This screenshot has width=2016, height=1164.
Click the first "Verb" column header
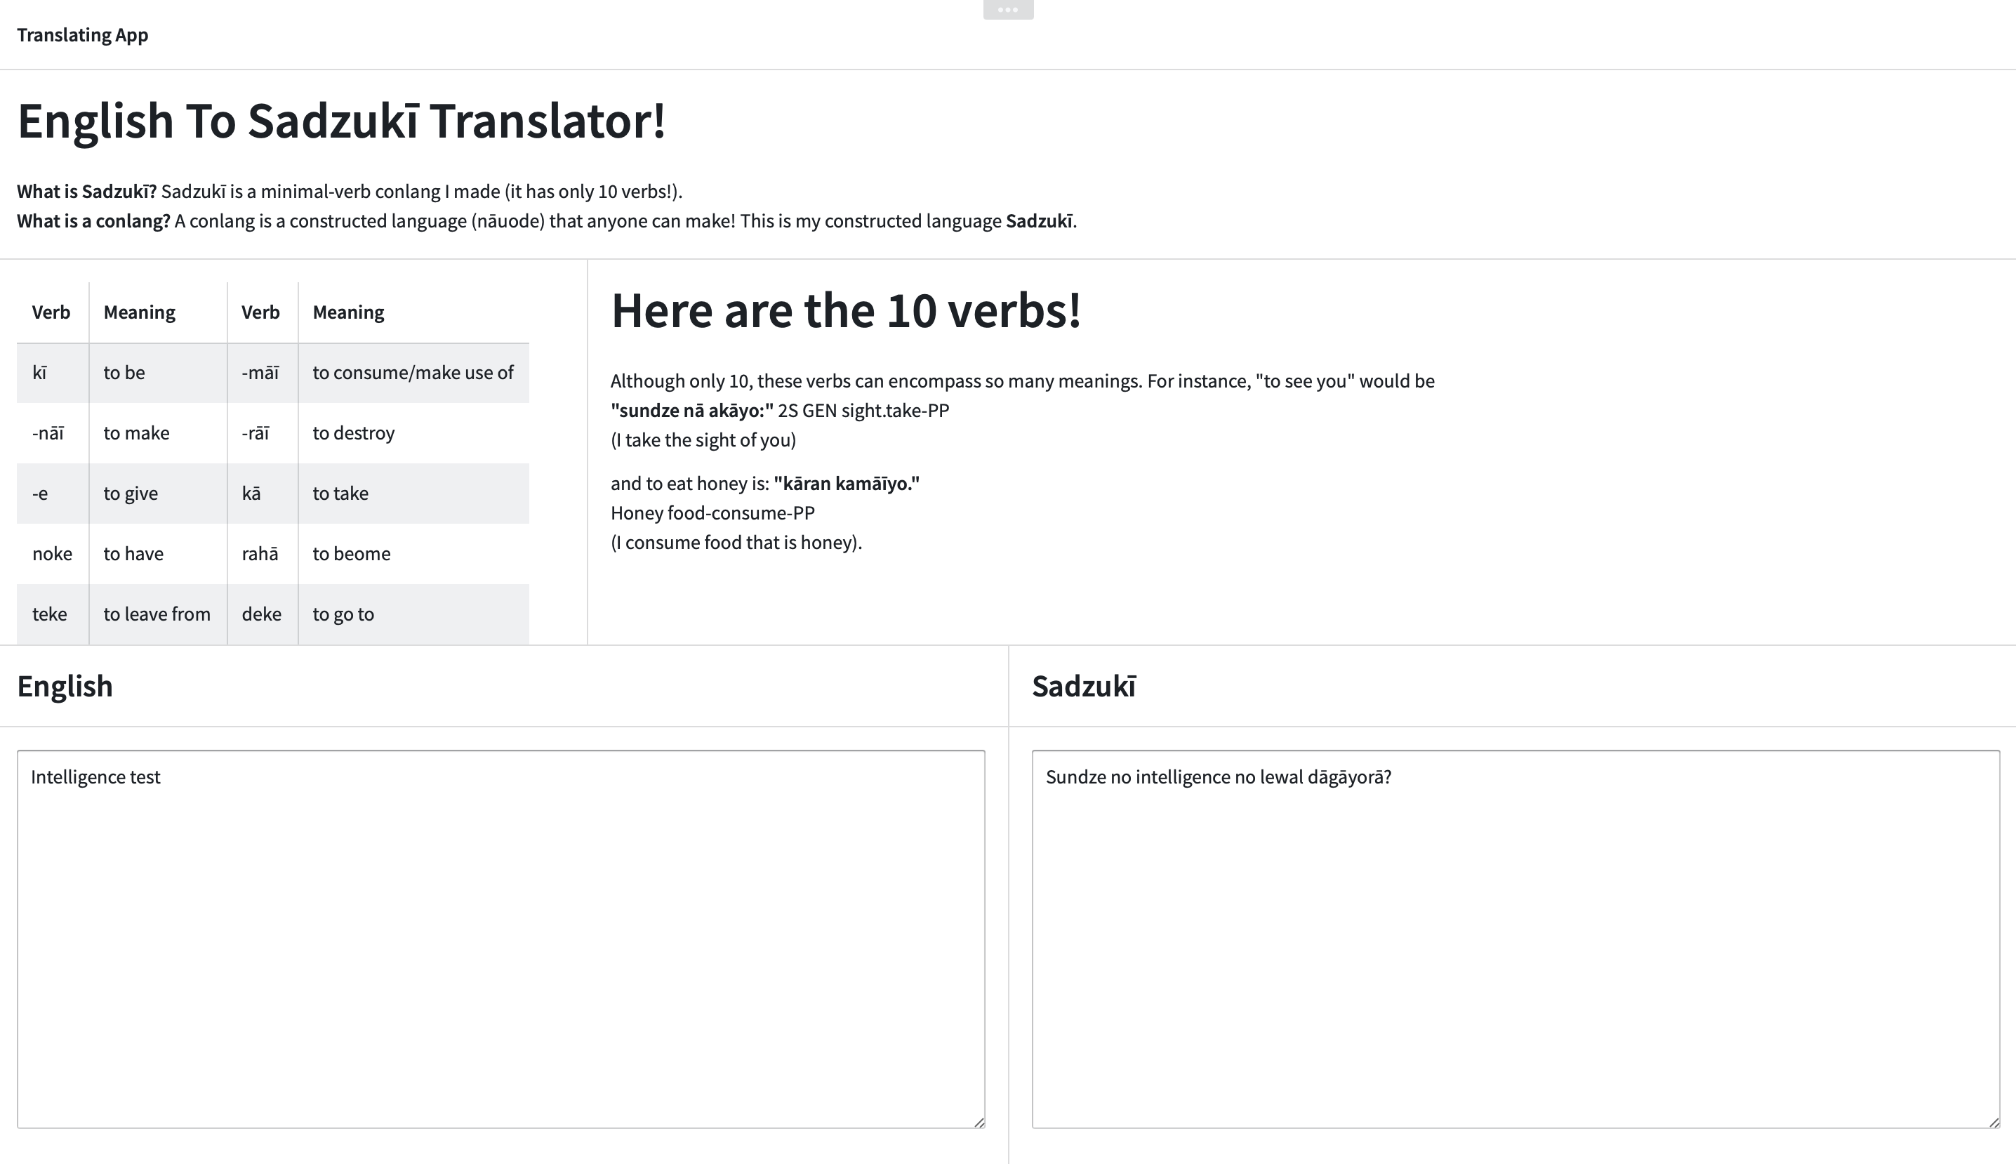[x=51, y=312]
